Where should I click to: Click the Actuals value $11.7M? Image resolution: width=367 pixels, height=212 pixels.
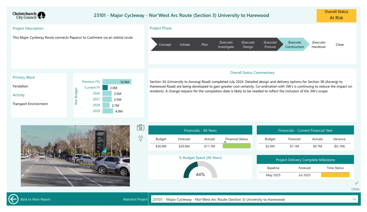point(209,146)
